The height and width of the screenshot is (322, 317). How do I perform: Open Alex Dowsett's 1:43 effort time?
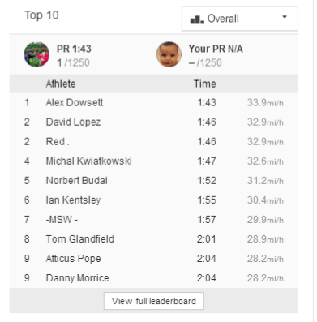coord(207,103)
